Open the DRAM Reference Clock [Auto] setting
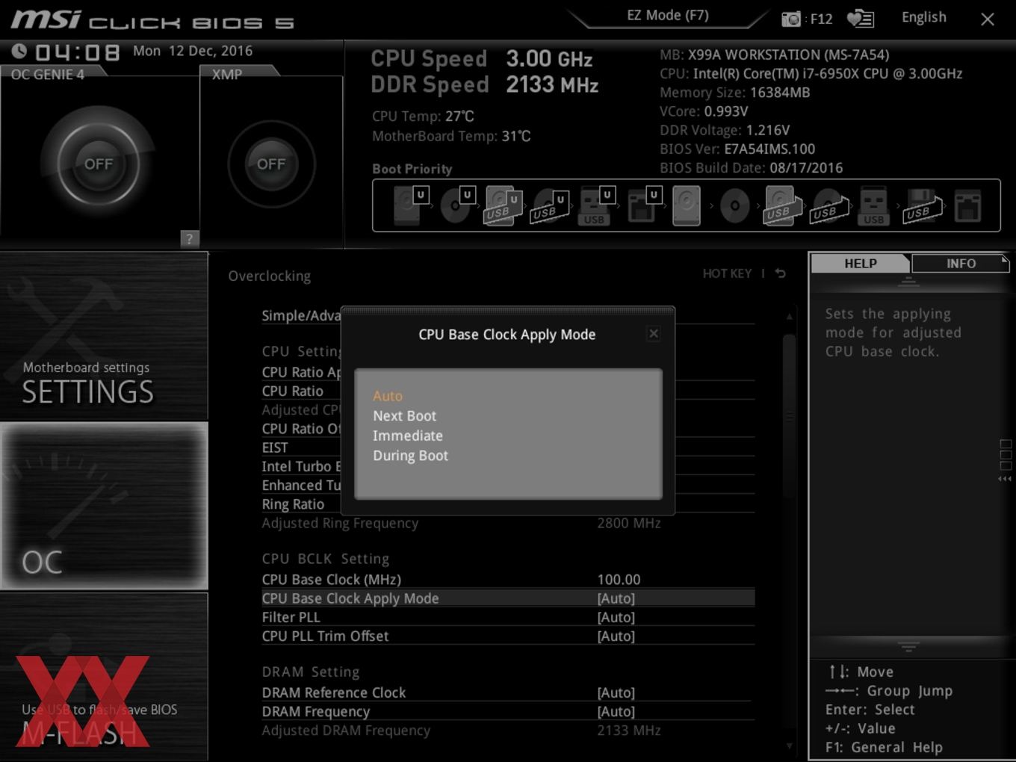 point(508,693)
